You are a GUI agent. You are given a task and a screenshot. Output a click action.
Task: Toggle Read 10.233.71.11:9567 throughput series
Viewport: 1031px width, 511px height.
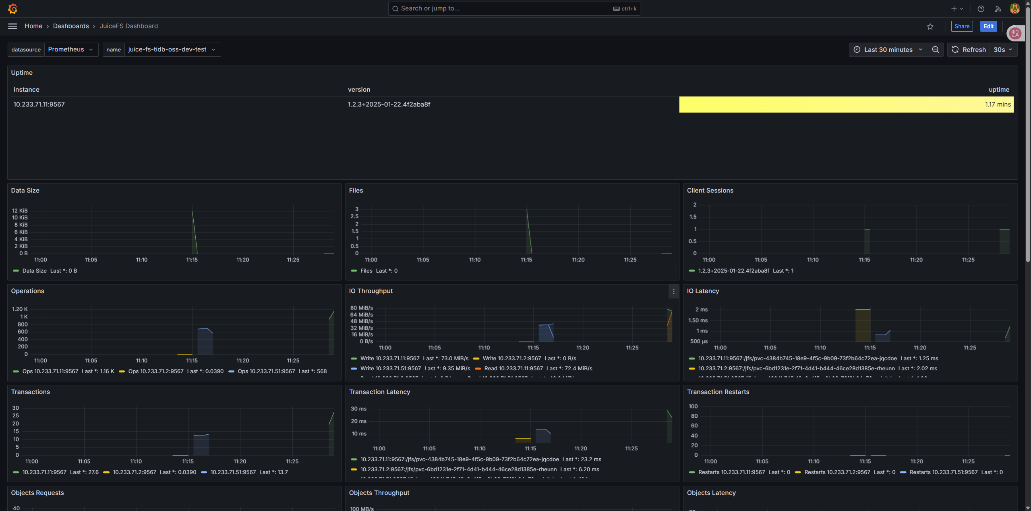[x=513, y=369]
